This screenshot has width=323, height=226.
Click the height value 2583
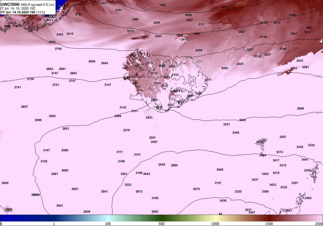pyautogui.click(x=52, y=116)
